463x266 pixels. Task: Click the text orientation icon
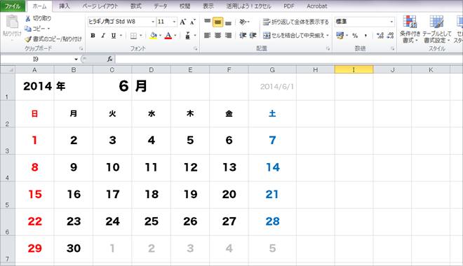[243, 22]
